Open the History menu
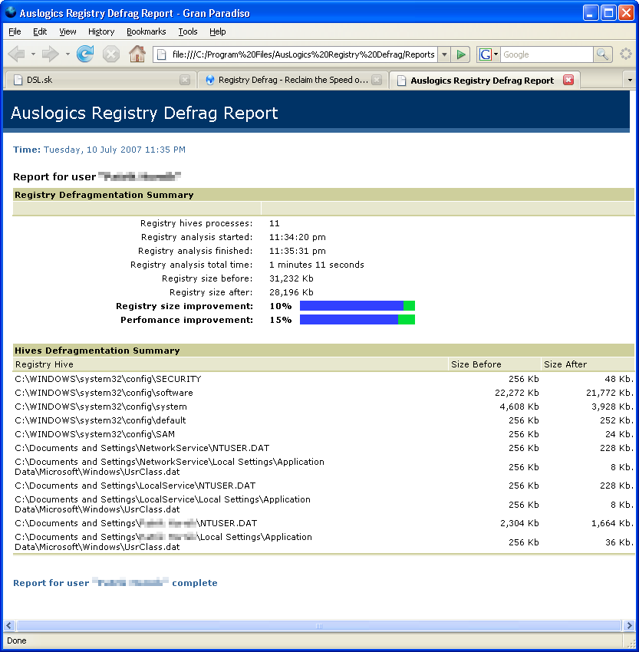The width and height of the screenshot is (639, 652). [101, 31]
